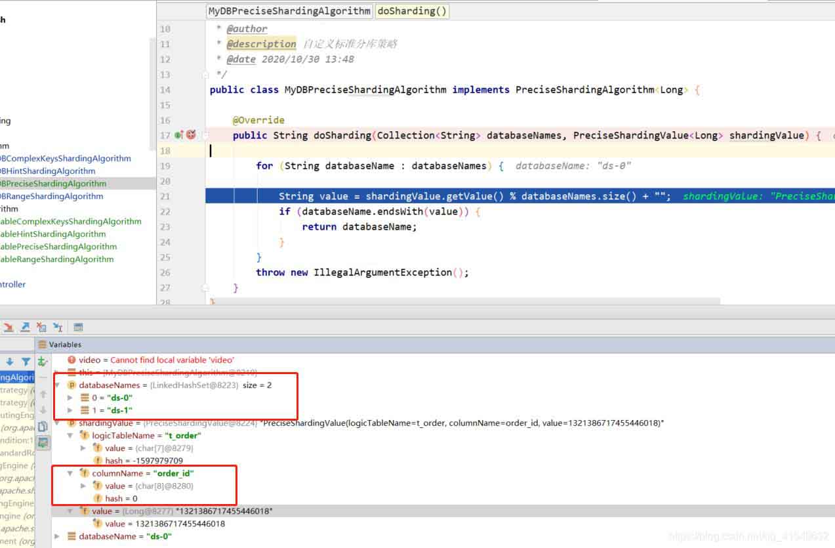Click the Run to Cursor icon

click(58, 327)
